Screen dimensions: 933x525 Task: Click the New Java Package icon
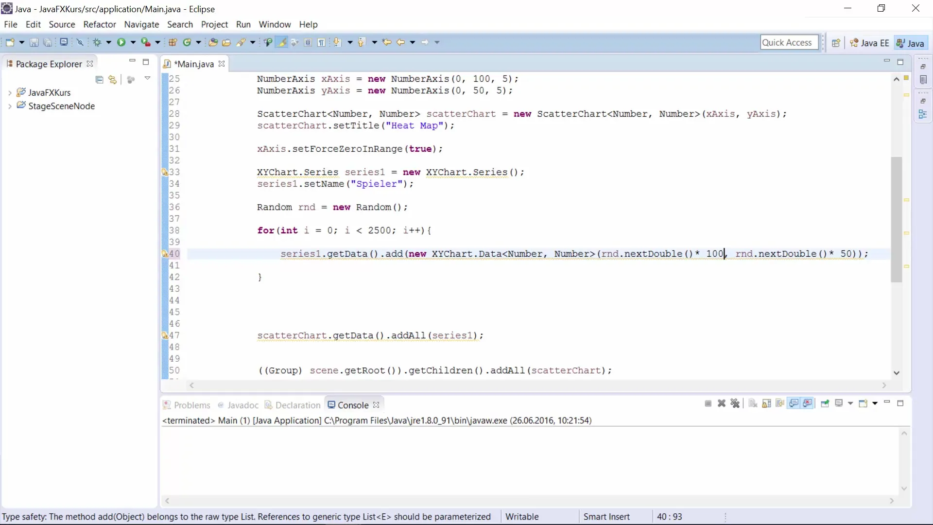pyautogui.click(x=173, y=42)
